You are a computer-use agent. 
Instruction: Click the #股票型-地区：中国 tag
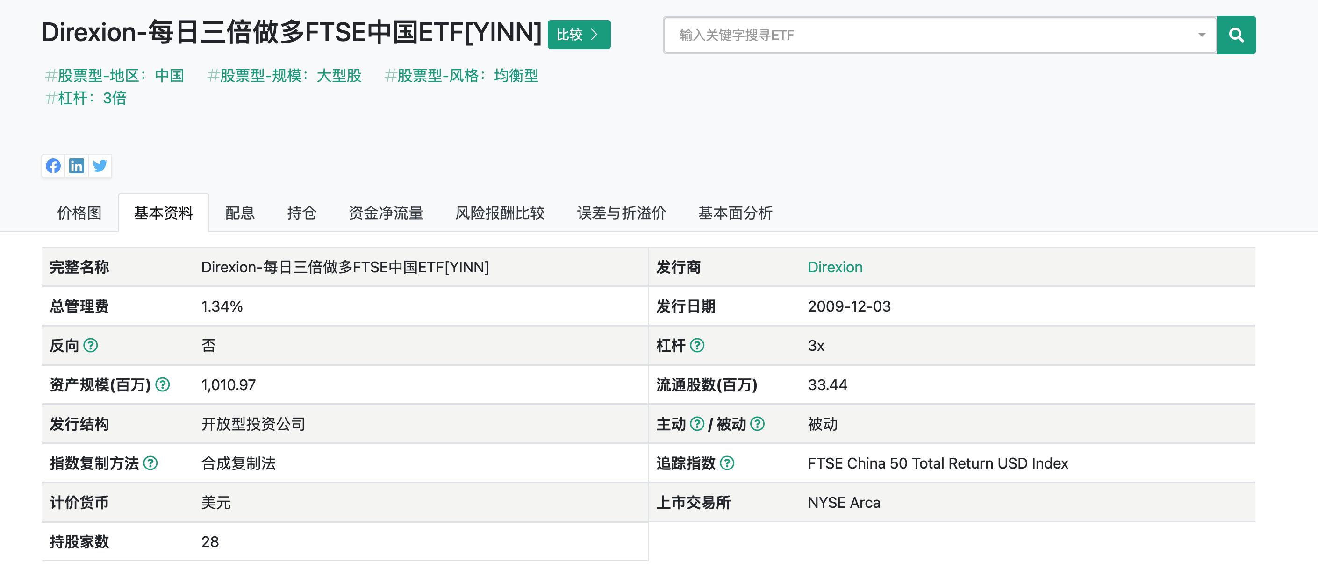(x=115, y=75)
